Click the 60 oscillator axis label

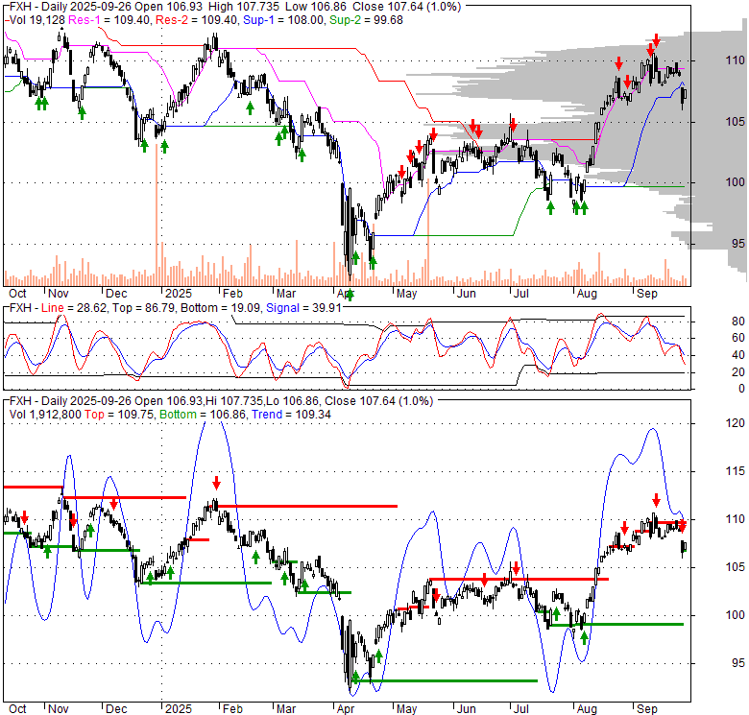click(738, 338)
